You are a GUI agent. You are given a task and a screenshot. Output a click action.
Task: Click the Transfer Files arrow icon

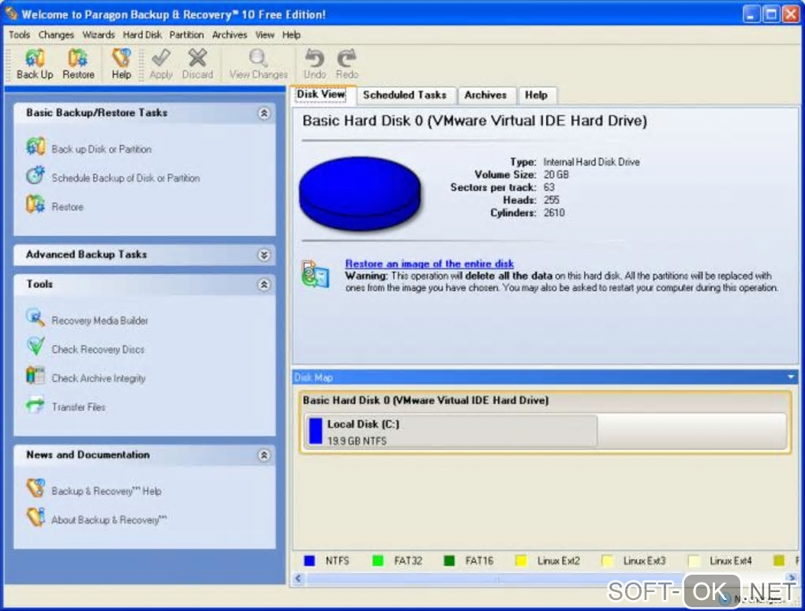click(36, 405)
